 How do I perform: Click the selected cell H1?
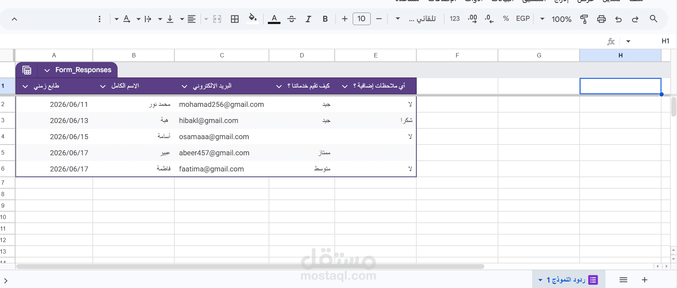point(620,86)
